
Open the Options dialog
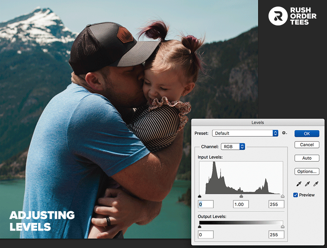[307, 171]
